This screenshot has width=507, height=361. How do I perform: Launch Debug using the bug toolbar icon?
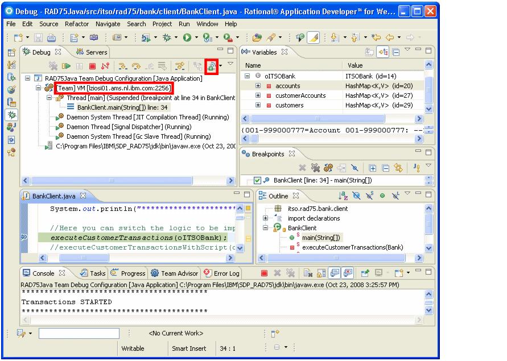[x=167, y=38]
